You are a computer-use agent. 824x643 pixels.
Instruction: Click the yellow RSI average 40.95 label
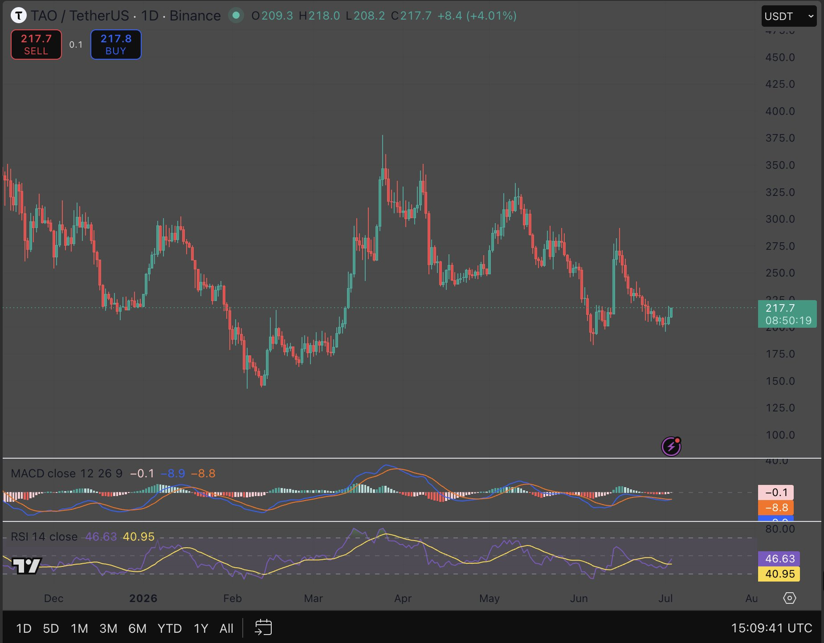click(779, 574)
